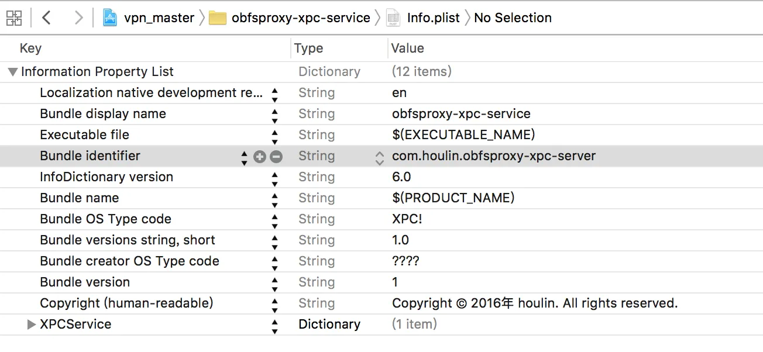Open Bundle identifier key name stepper

[x=245, y=157]
